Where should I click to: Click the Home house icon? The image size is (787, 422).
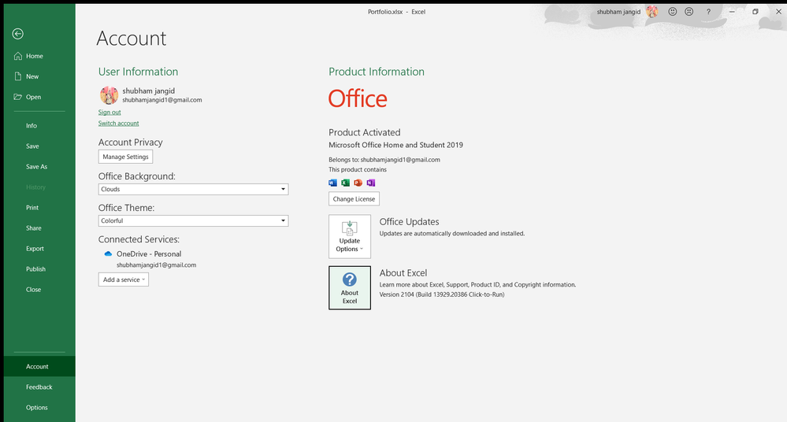pyautogui.click(x=18, y=56)
